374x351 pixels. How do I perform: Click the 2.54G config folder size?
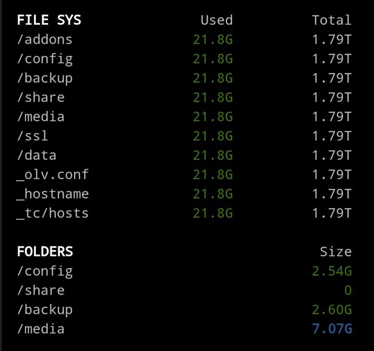(332, 271)
